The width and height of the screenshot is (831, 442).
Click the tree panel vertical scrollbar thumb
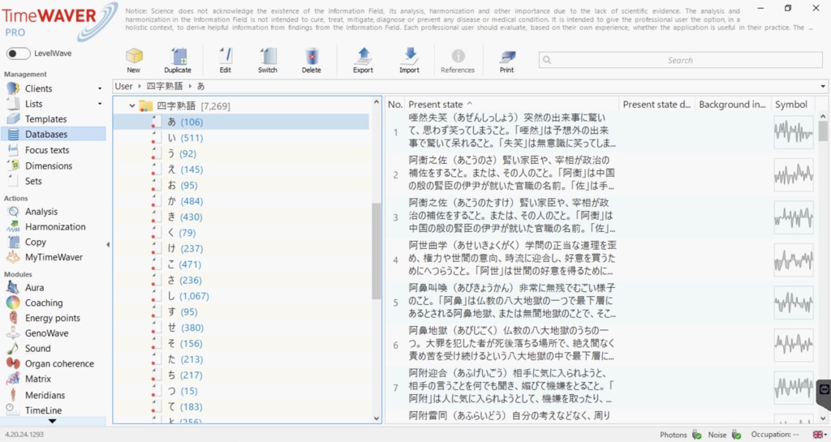coord(377,251)
